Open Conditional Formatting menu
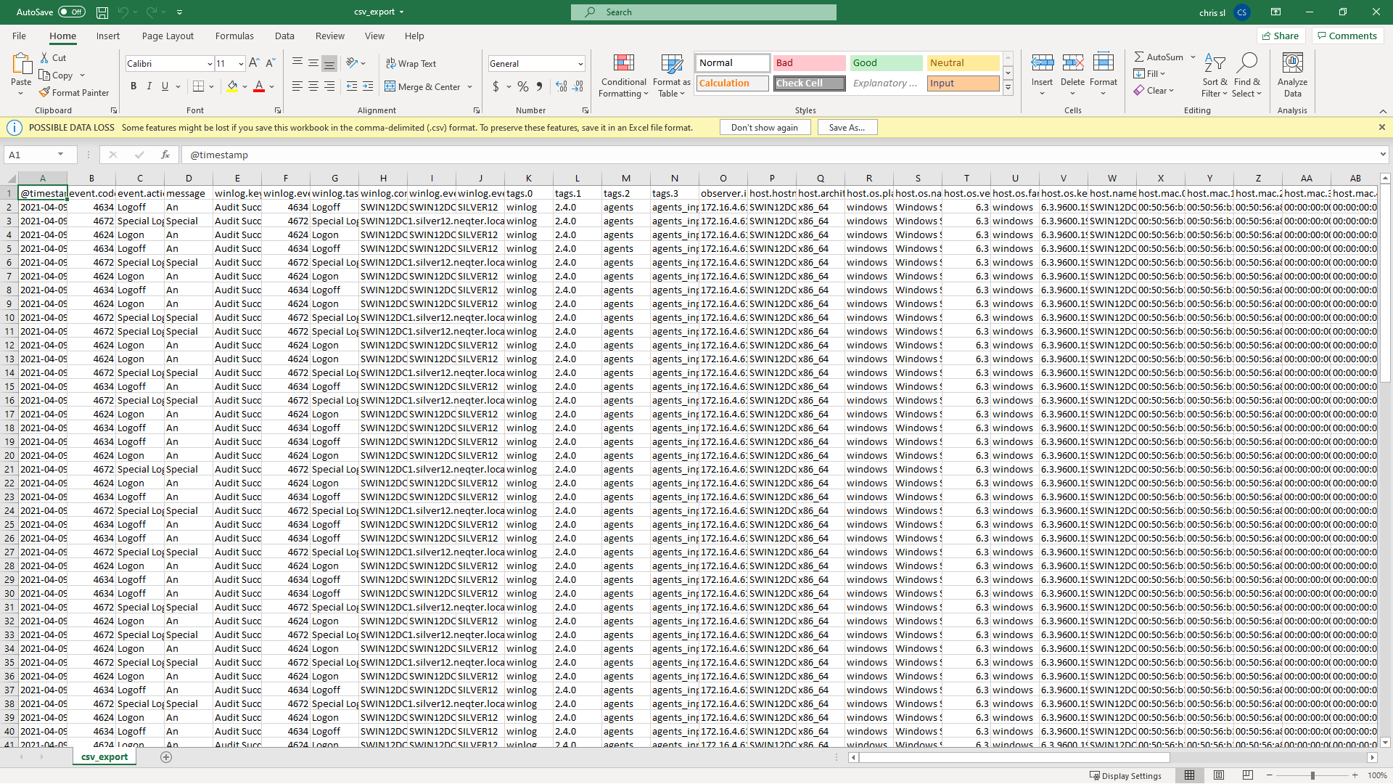The height and width of the screenshot is (784, 1393). coord(623,75)
